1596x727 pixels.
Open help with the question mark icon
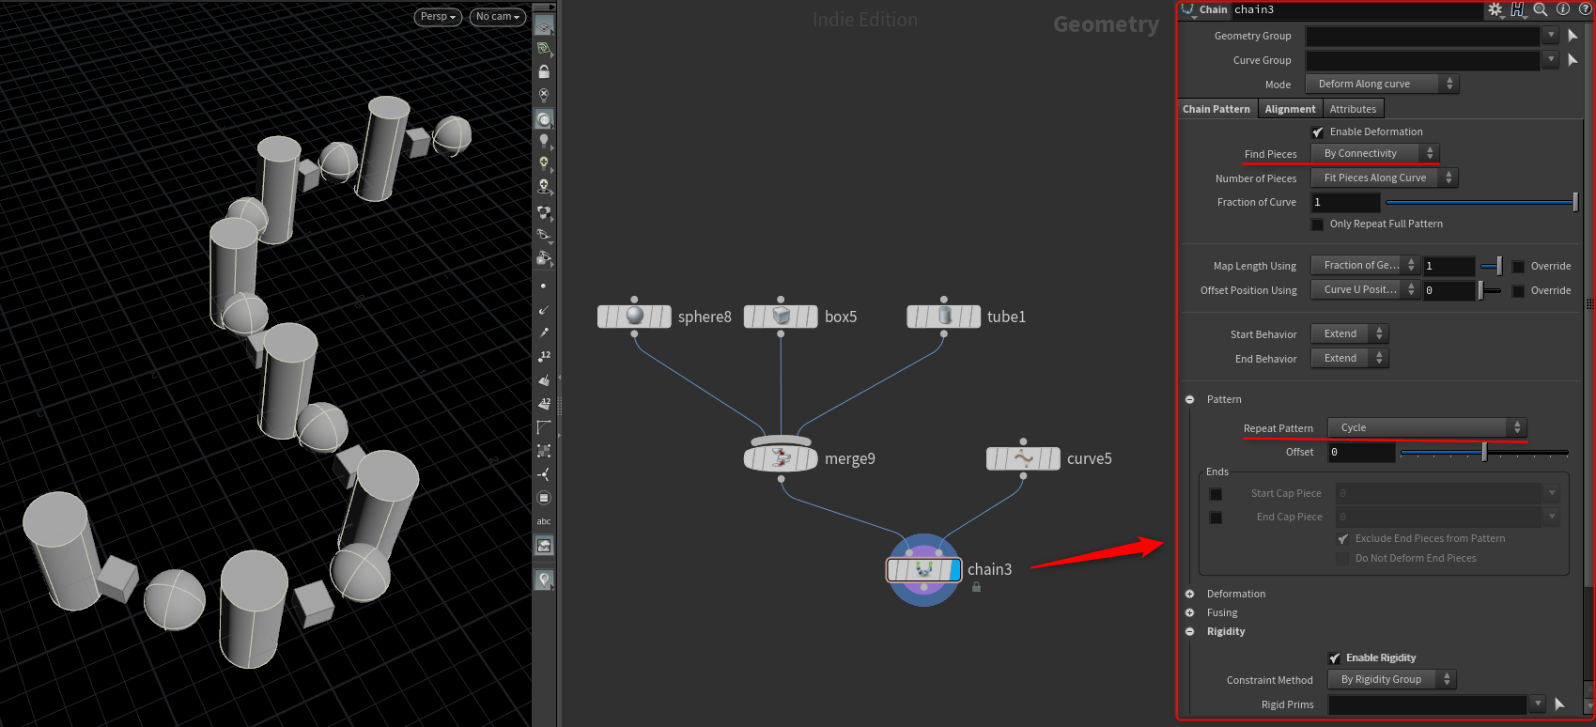pyautogui.click(x=1585, y=9)
